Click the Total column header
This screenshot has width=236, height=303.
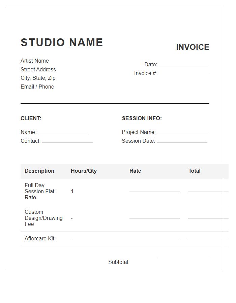tap(195, 171)
